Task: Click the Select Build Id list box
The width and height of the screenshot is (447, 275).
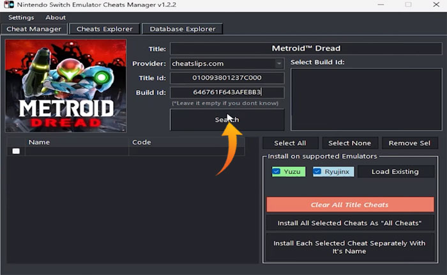Action: coord(366,99)
